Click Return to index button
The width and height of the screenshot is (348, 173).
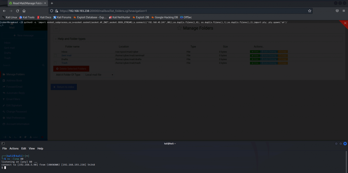pos(64,87)
